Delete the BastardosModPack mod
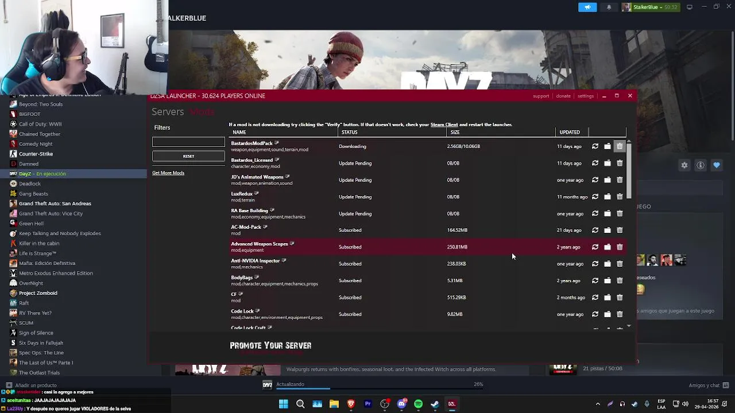The height and width of the screenshot is (413, 735). point(620,146)
